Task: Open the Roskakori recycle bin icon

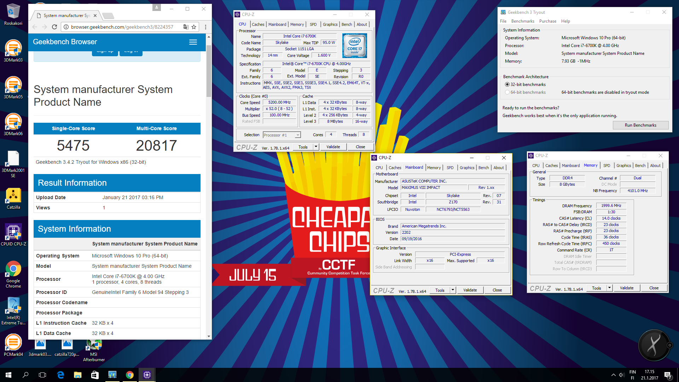Action: 13,14
